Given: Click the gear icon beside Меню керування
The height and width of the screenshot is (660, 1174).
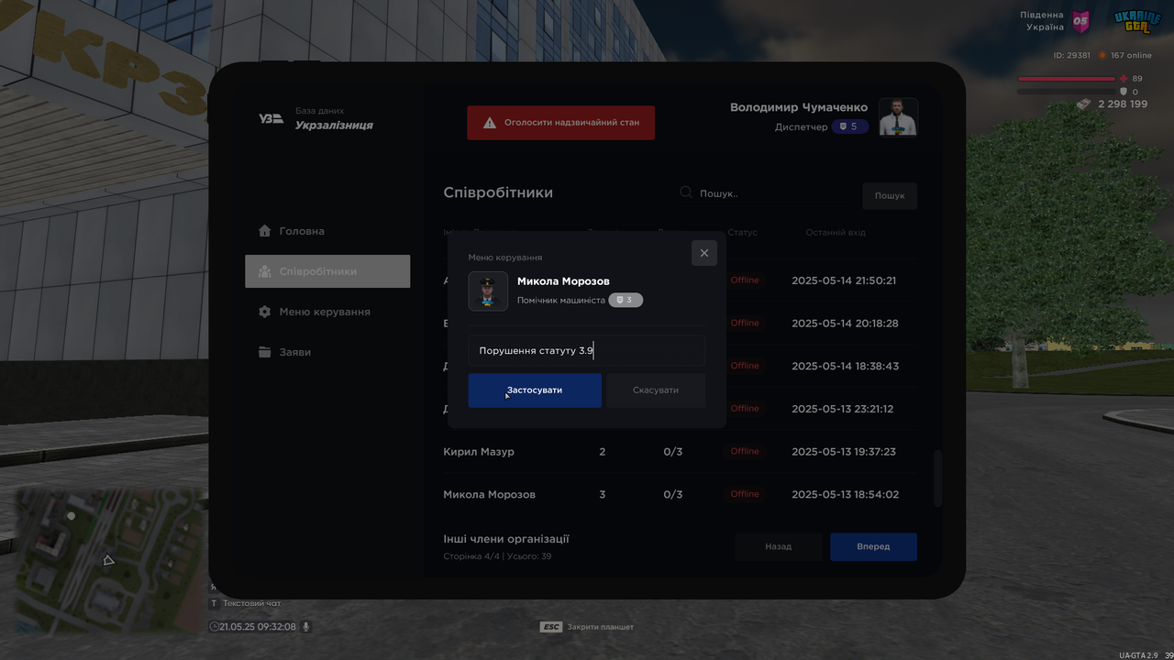Looking at the screenshot, I should pyautogui.click(x=265, y=312).
